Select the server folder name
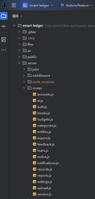 [x=32, y=63]
